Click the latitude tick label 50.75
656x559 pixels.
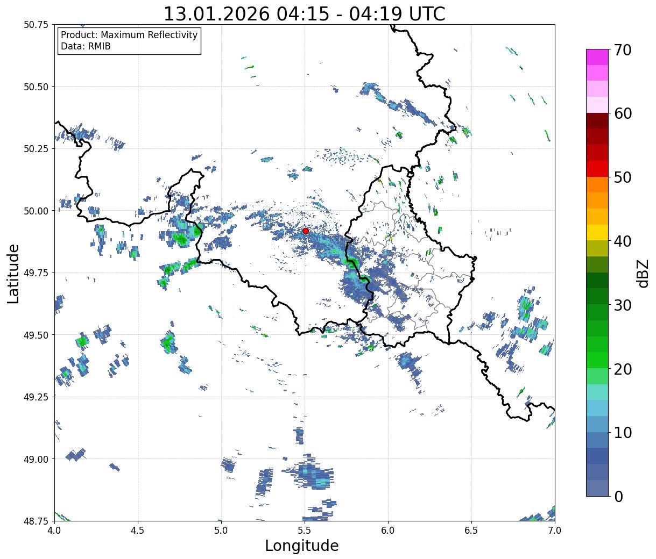pyautogui.click(x=36, y=25)
